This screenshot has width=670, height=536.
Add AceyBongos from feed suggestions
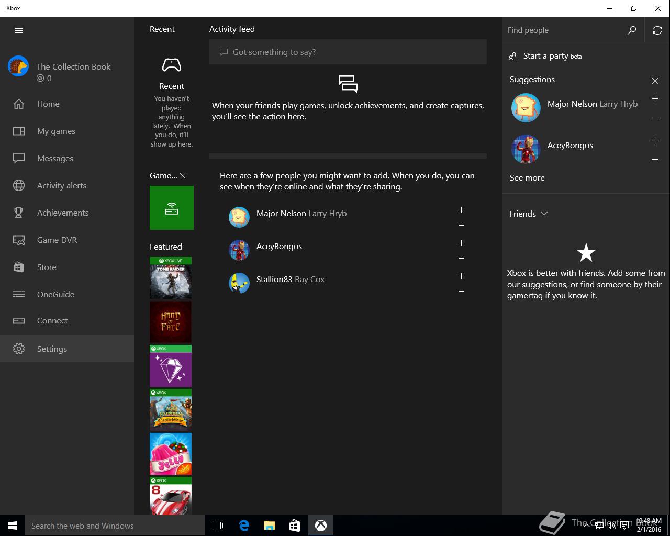coord(461,243)
